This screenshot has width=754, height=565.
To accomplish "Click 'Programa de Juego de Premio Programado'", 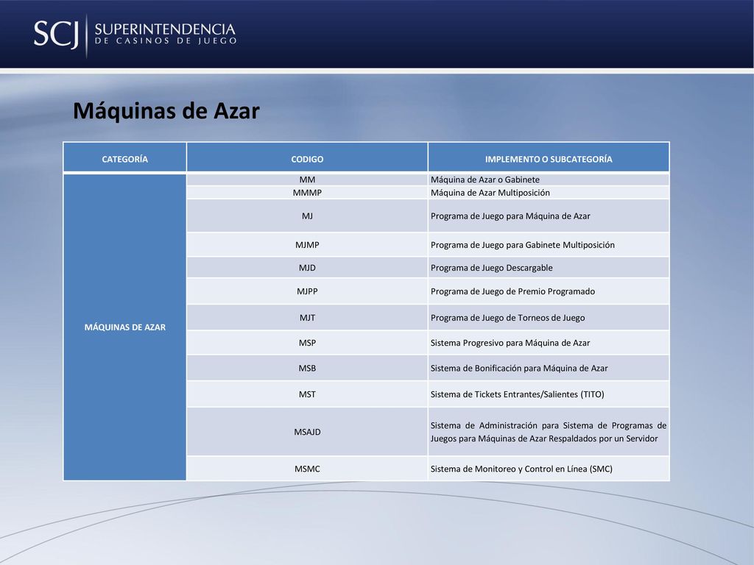I will click(x=512, y=291).
